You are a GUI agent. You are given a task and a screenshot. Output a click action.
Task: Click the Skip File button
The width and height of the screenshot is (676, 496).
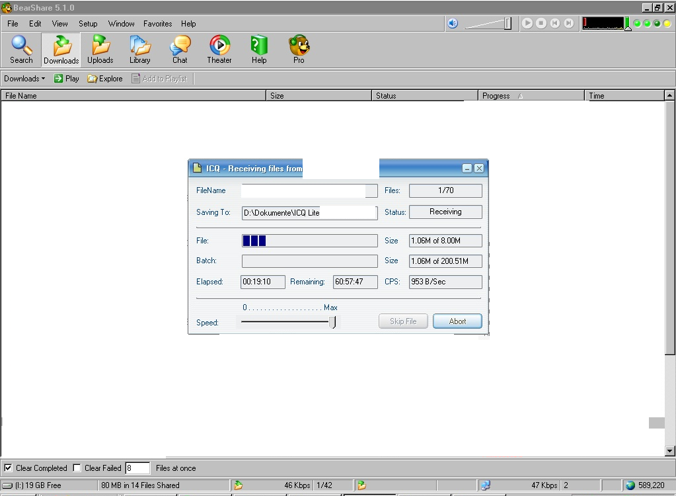point(403,321)
